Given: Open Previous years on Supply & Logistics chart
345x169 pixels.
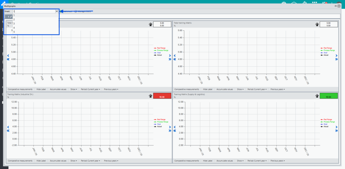Looking at the screenshot, I should (x=278, y=161).
